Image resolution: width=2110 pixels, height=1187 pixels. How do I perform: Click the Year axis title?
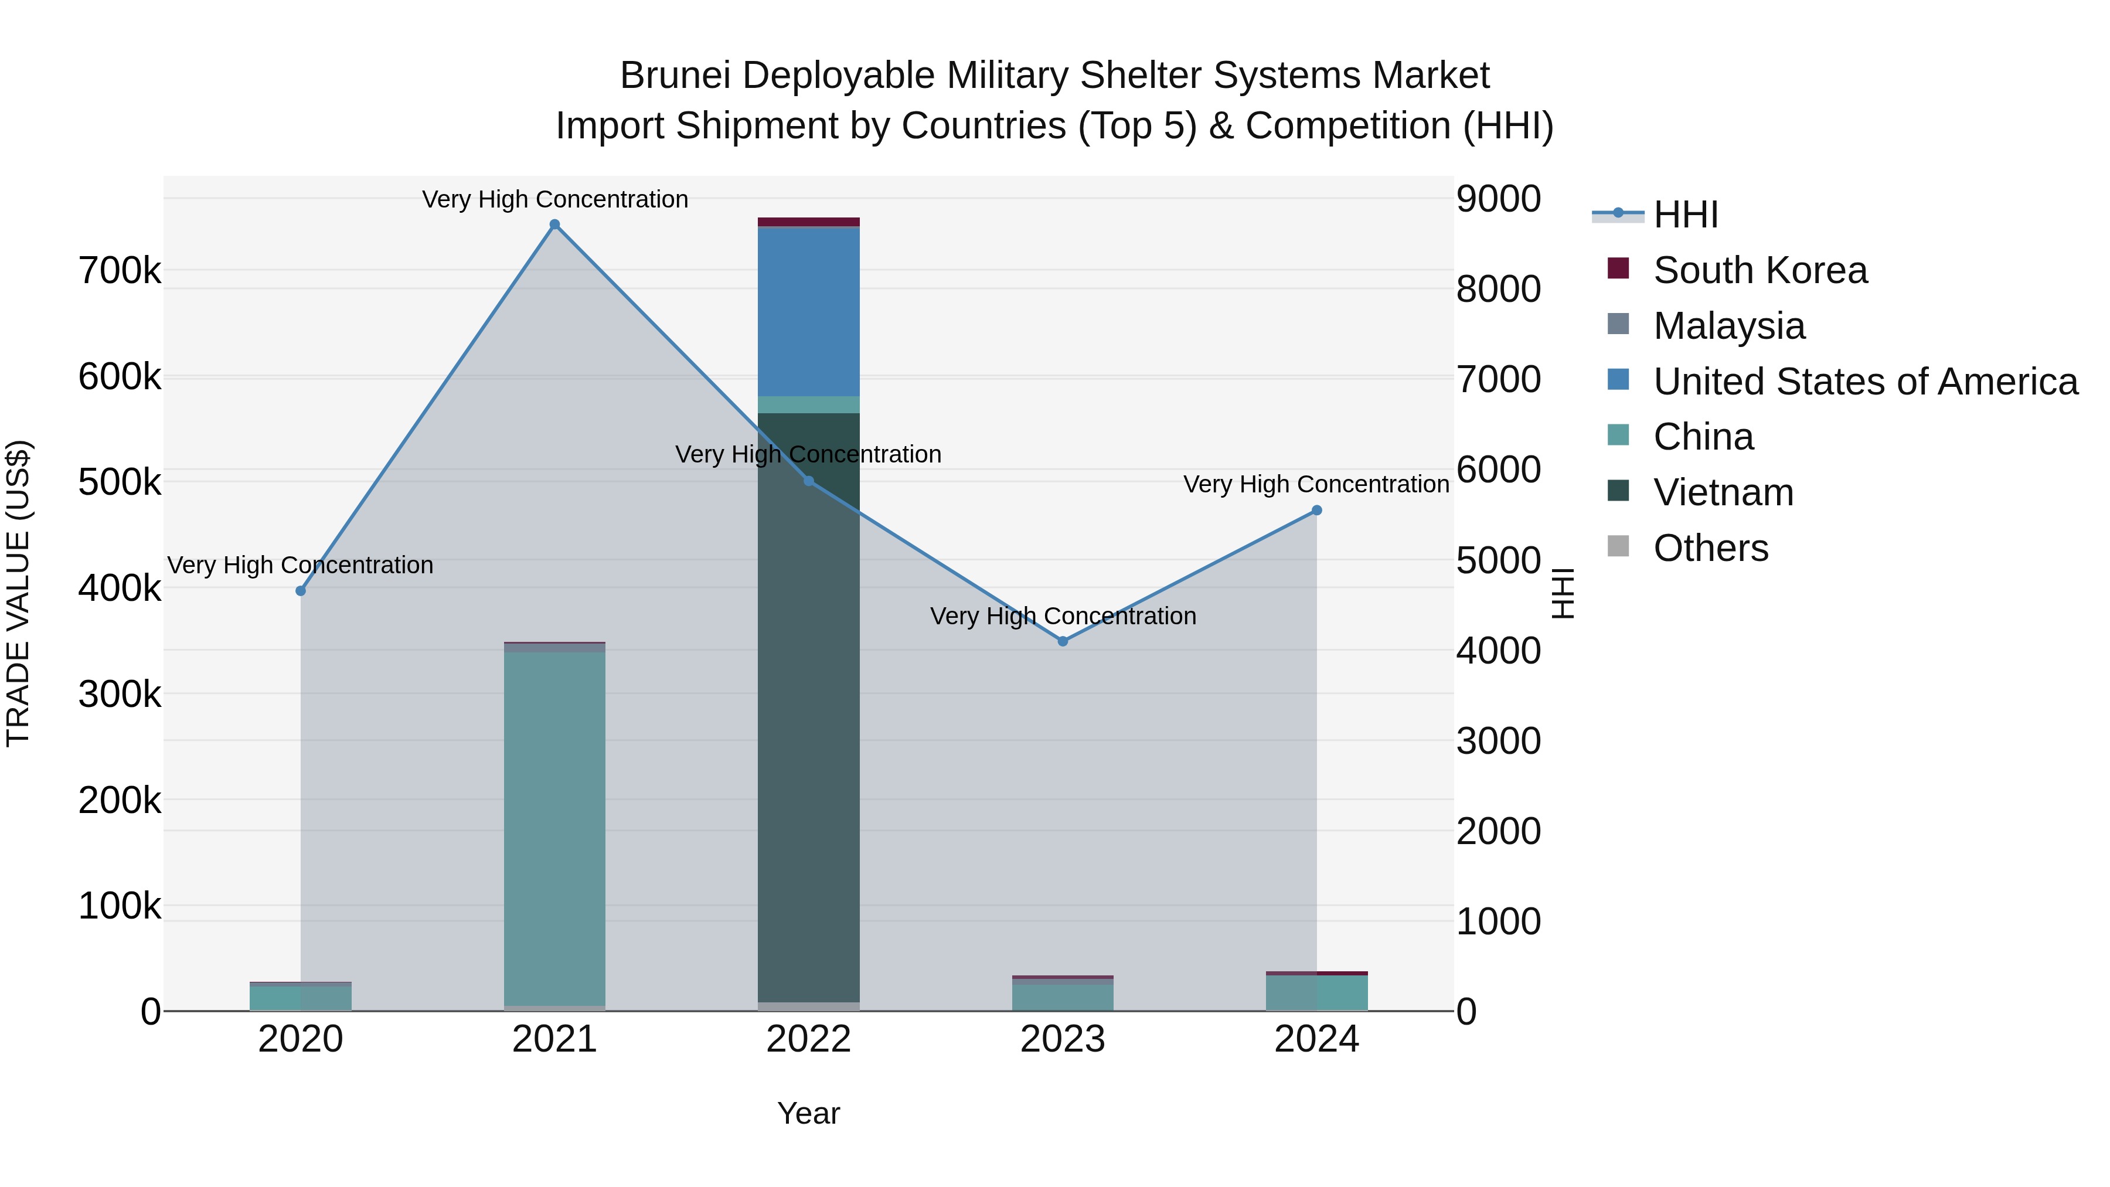click(x=808, y=1114)
